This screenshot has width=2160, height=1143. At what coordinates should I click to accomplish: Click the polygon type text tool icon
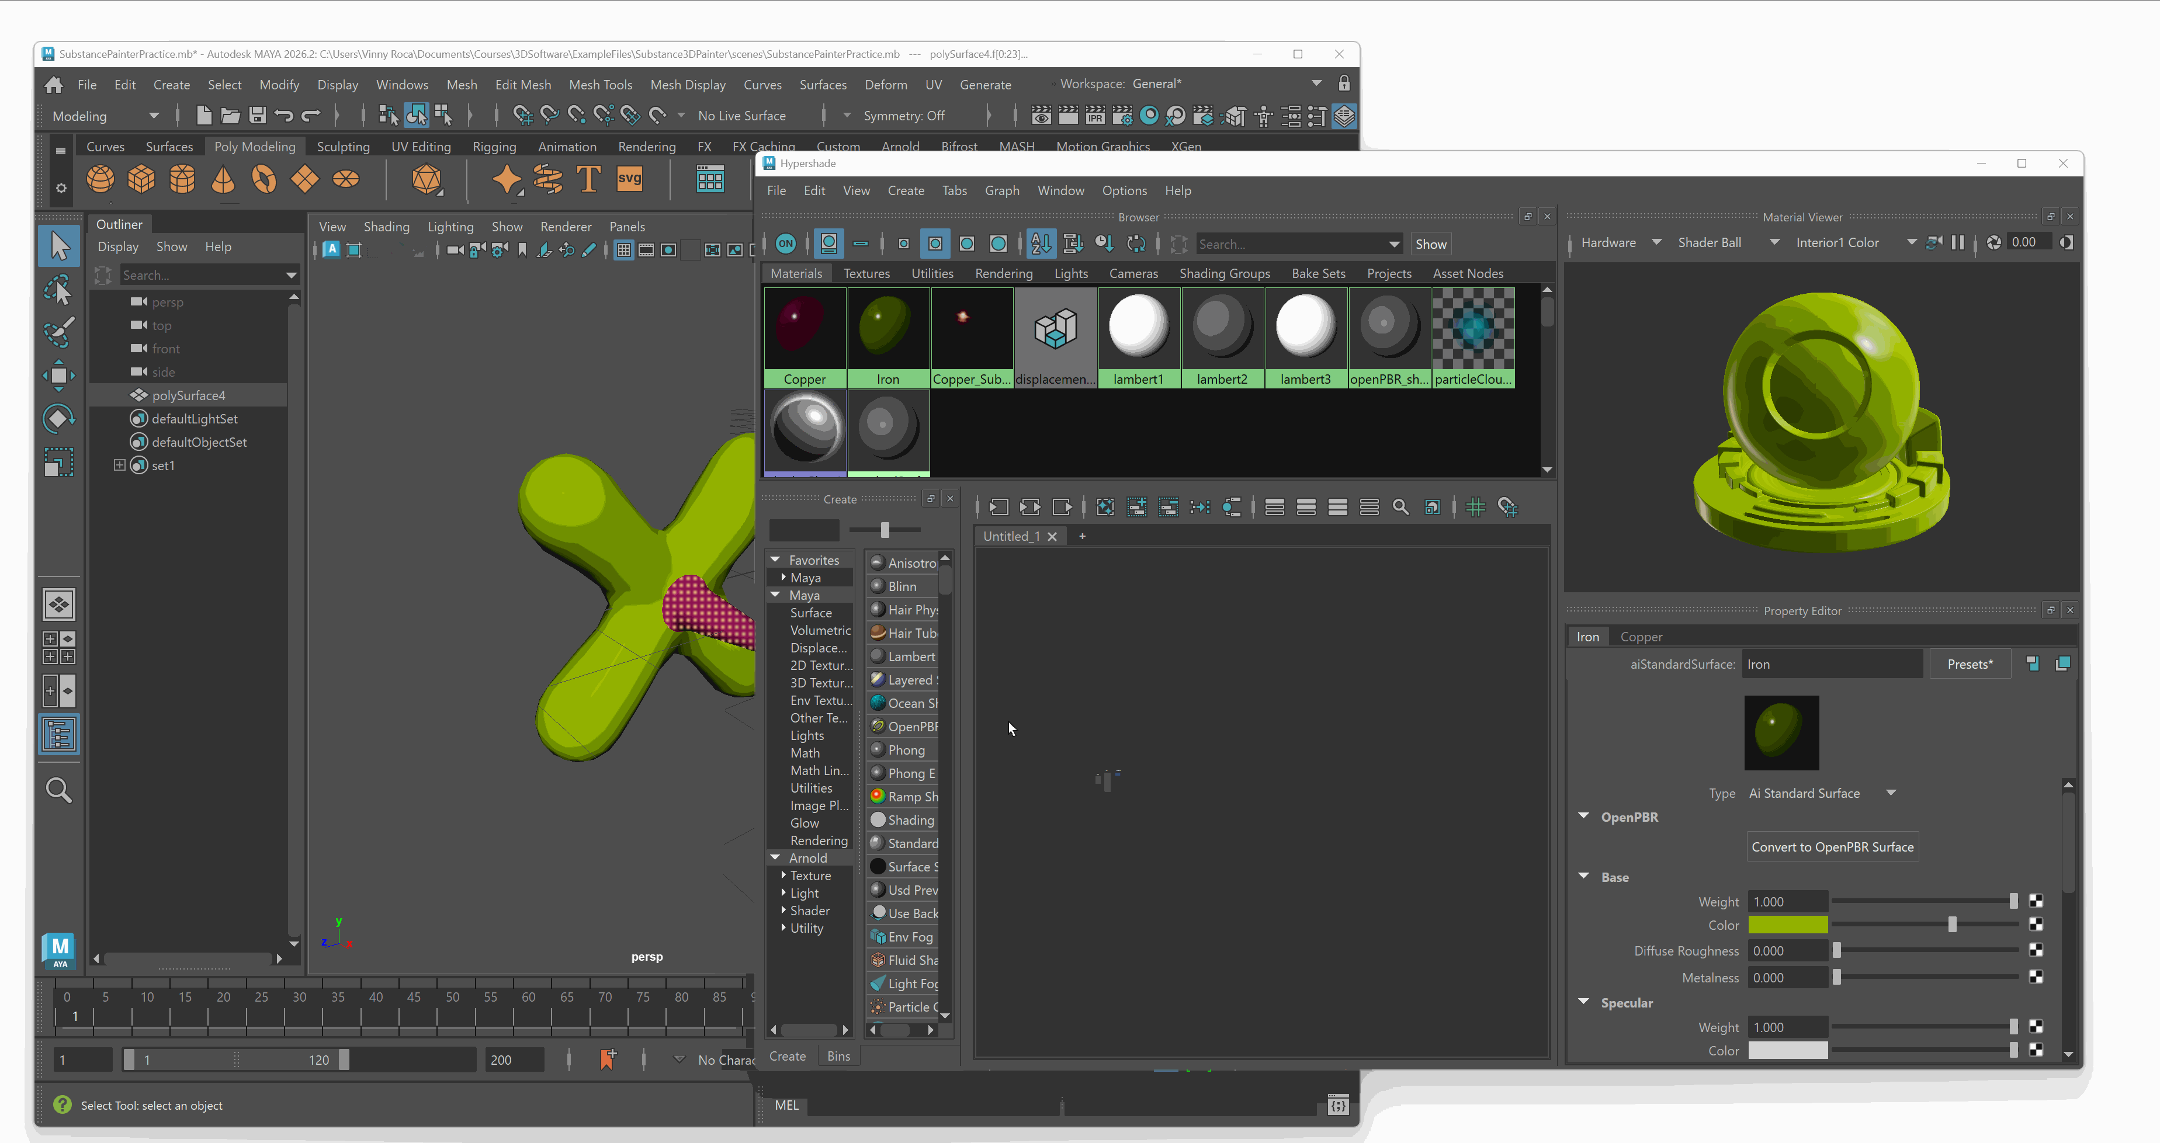point(588,179)
